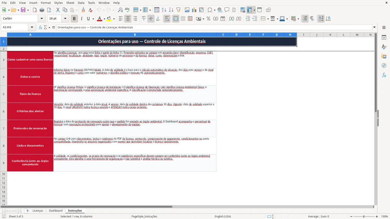Open the font color dropdown arrow
The image size is (390, 219).
(x=104, y=19)
